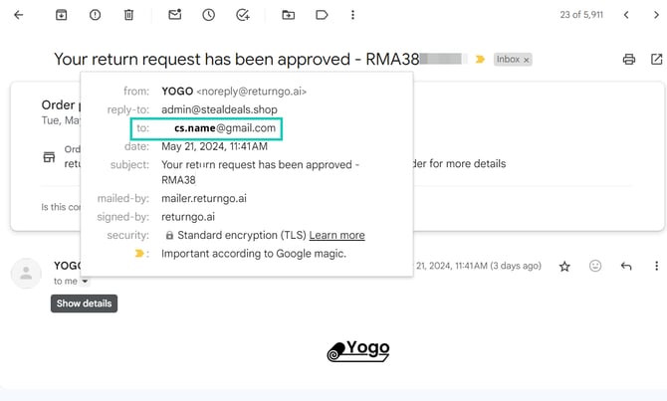Print the email conversation
Viewport: 667px width, 401px height.
tap(628, 60)
